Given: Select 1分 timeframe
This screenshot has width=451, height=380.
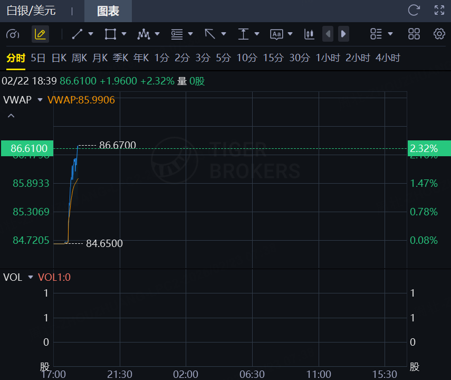Looking at the screenshot, I should [161, 58].
